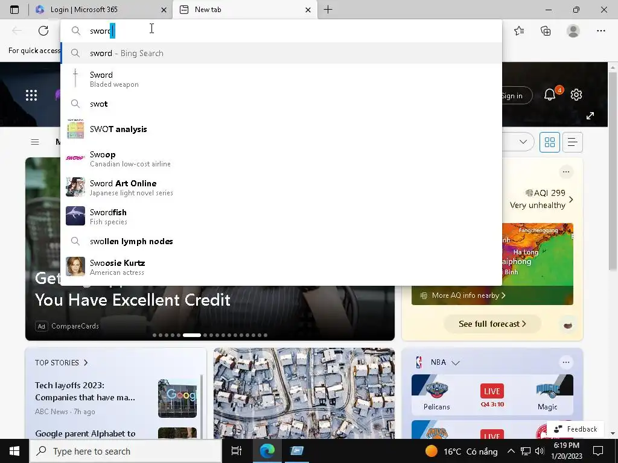Open Google parent Alphabet story

click(85, 433)
